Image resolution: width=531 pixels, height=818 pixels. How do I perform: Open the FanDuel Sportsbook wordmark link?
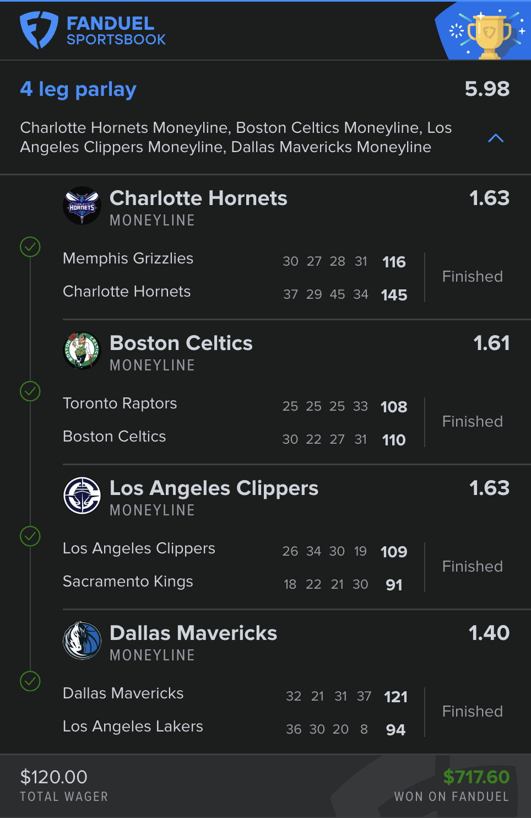click(116, 31)
